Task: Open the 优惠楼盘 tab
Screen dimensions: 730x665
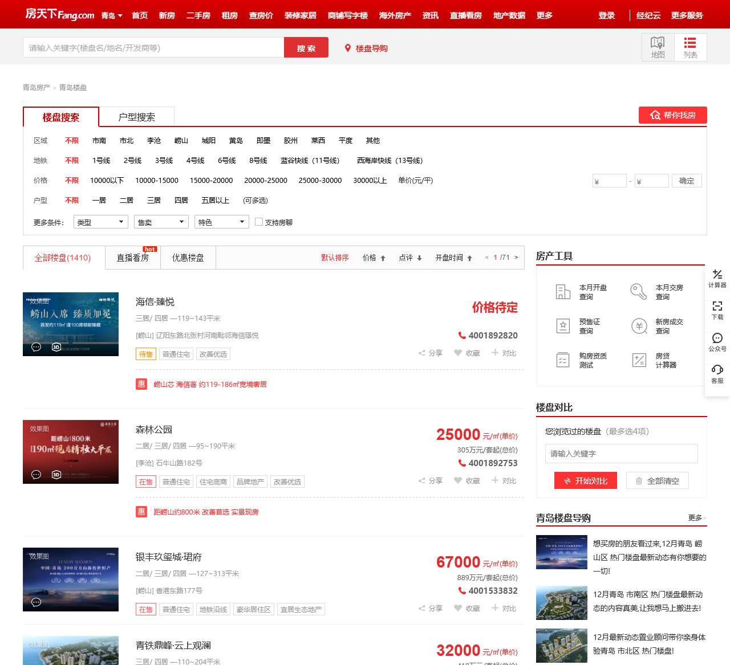Action: 188,258
